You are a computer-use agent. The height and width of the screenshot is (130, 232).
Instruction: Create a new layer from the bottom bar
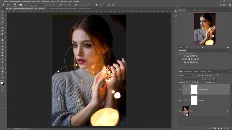[225, 129]
